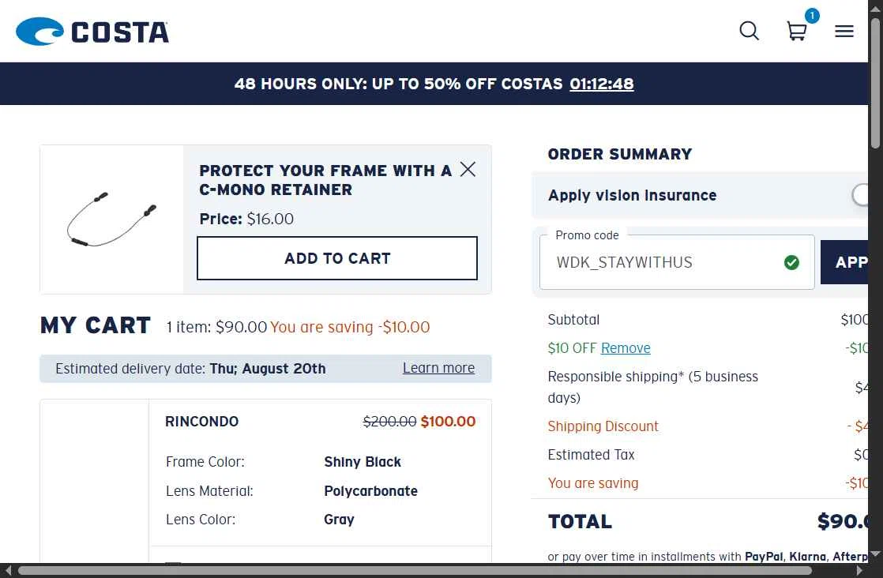Click the vertical scrollbar down arrow

point(875,554)
